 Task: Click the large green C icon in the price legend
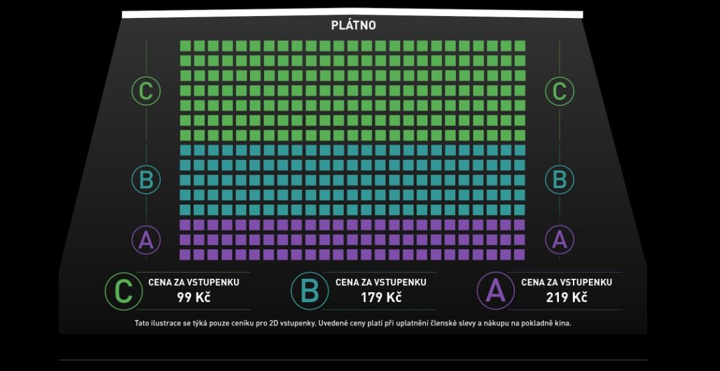click(123, 291)
